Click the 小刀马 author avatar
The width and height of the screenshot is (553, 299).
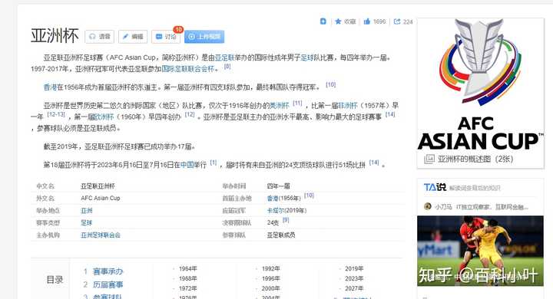click(428, 206)
